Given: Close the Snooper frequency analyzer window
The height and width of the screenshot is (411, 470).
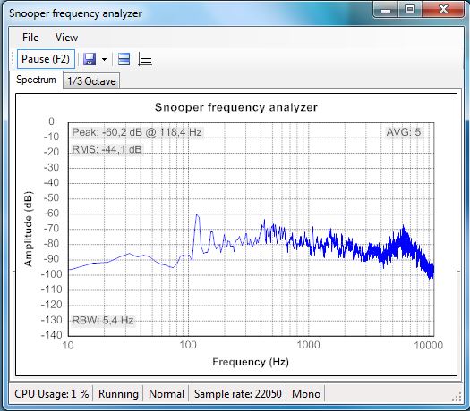Looking at the screenshot, I should (443, 10).
